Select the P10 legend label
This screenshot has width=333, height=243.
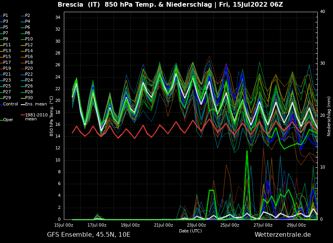pyautogui.click(x=29, y=39)
